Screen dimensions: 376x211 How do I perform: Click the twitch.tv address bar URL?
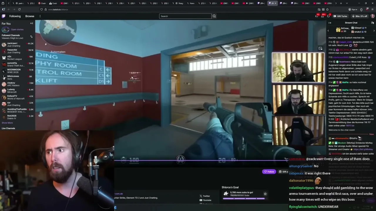[58, 9]
